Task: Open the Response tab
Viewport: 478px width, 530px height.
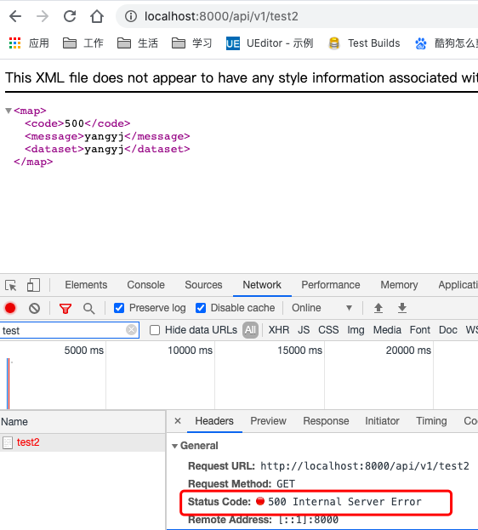Action: pyautogui.click(x=326, y=421)
